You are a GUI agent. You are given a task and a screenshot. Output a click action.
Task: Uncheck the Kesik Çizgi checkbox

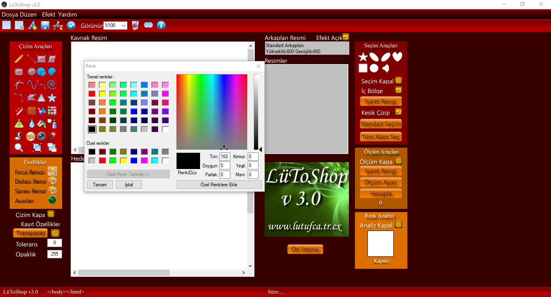tap(399, 112)
